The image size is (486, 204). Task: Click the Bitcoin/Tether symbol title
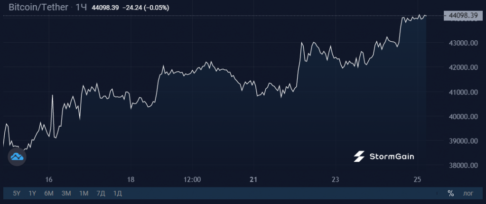click(38, 8)
